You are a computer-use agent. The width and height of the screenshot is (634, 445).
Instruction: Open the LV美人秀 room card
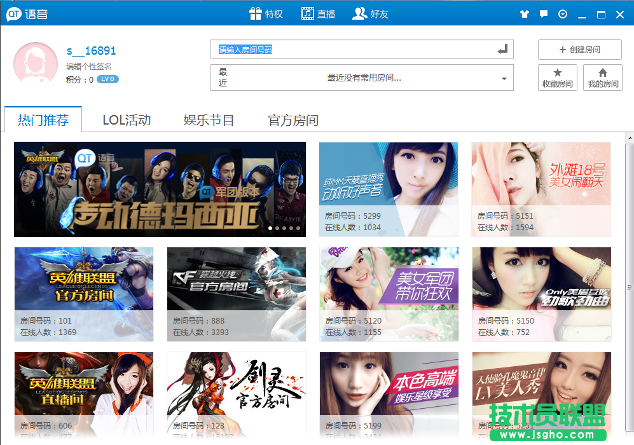(x=541, y=395)
